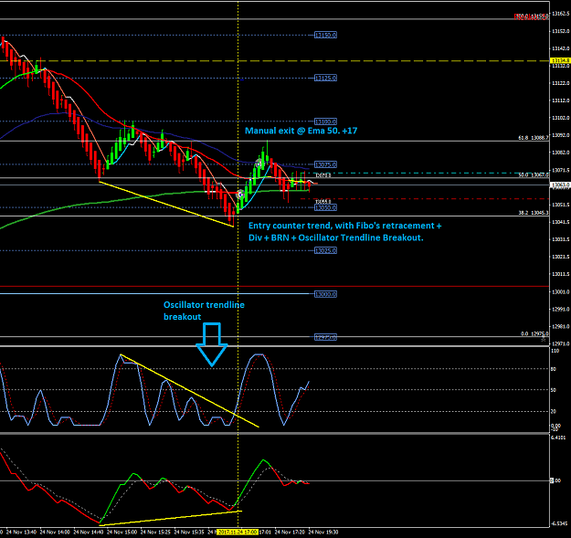Viewport: 571px width, 538px height.
Task: Click the highlighted 2017.11.24 17:00 time marker
Action: (237, 533)
